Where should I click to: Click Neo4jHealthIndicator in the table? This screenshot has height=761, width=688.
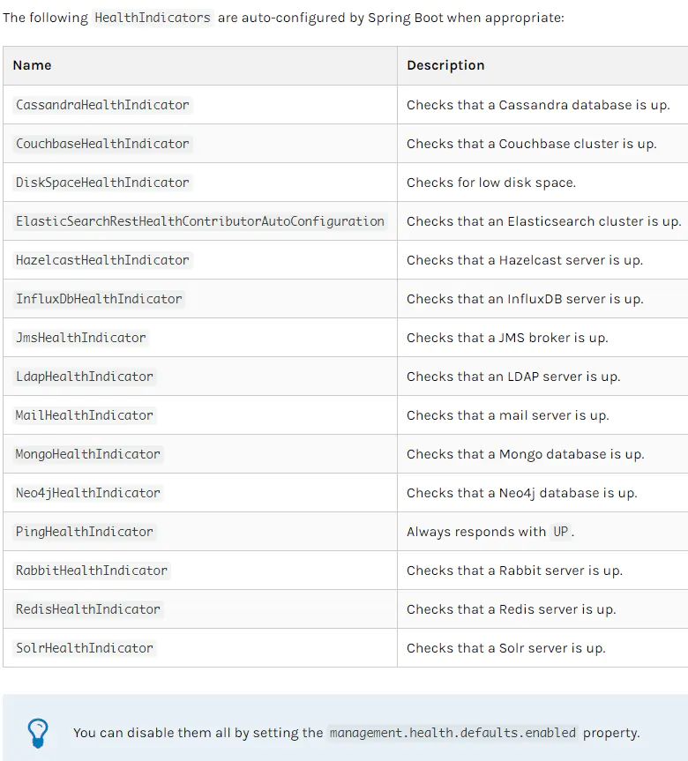coord(88,493)
